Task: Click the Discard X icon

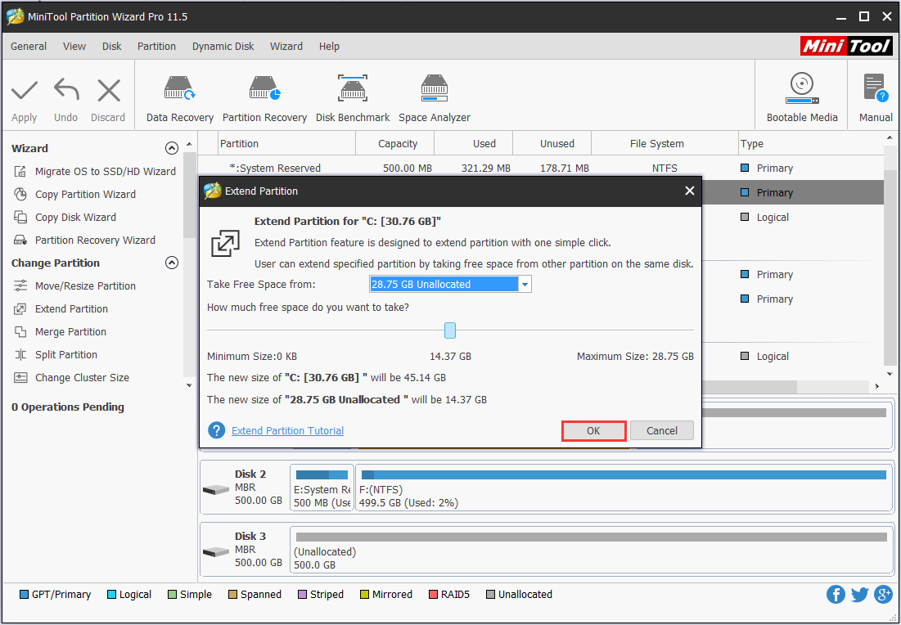Action: coord(109,90)
